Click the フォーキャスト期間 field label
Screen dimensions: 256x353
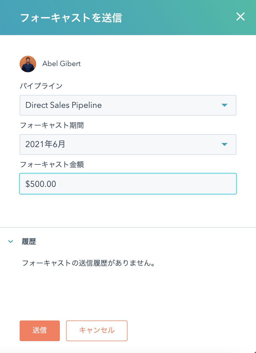point(52,125)
